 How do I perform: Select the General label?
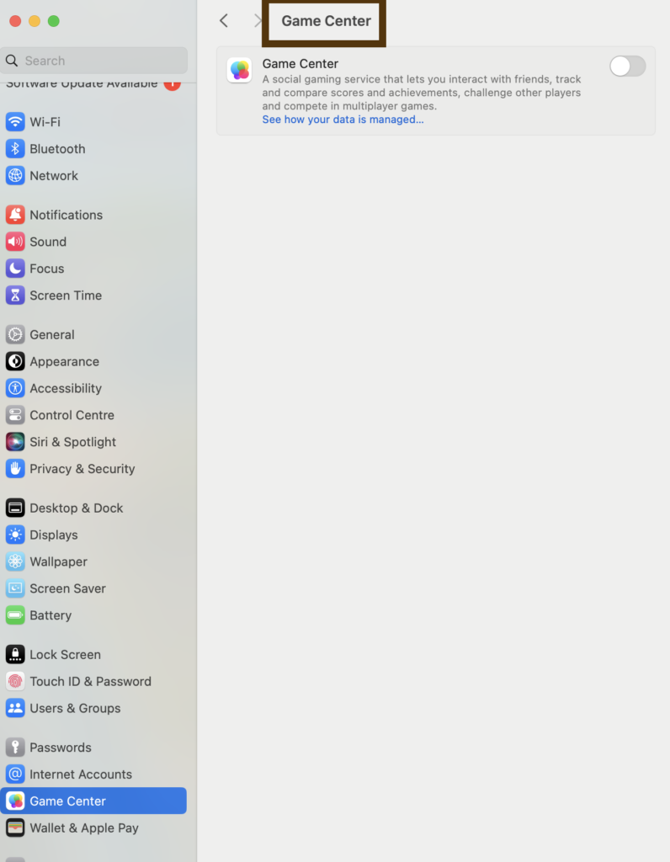[52, 334]
